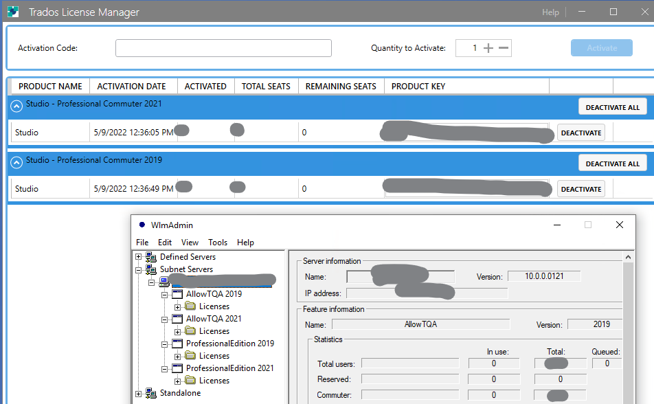This screenshot has width=654, height=404.
Task: Click the TOTAL SEATS column header
Action: (266, 87)
